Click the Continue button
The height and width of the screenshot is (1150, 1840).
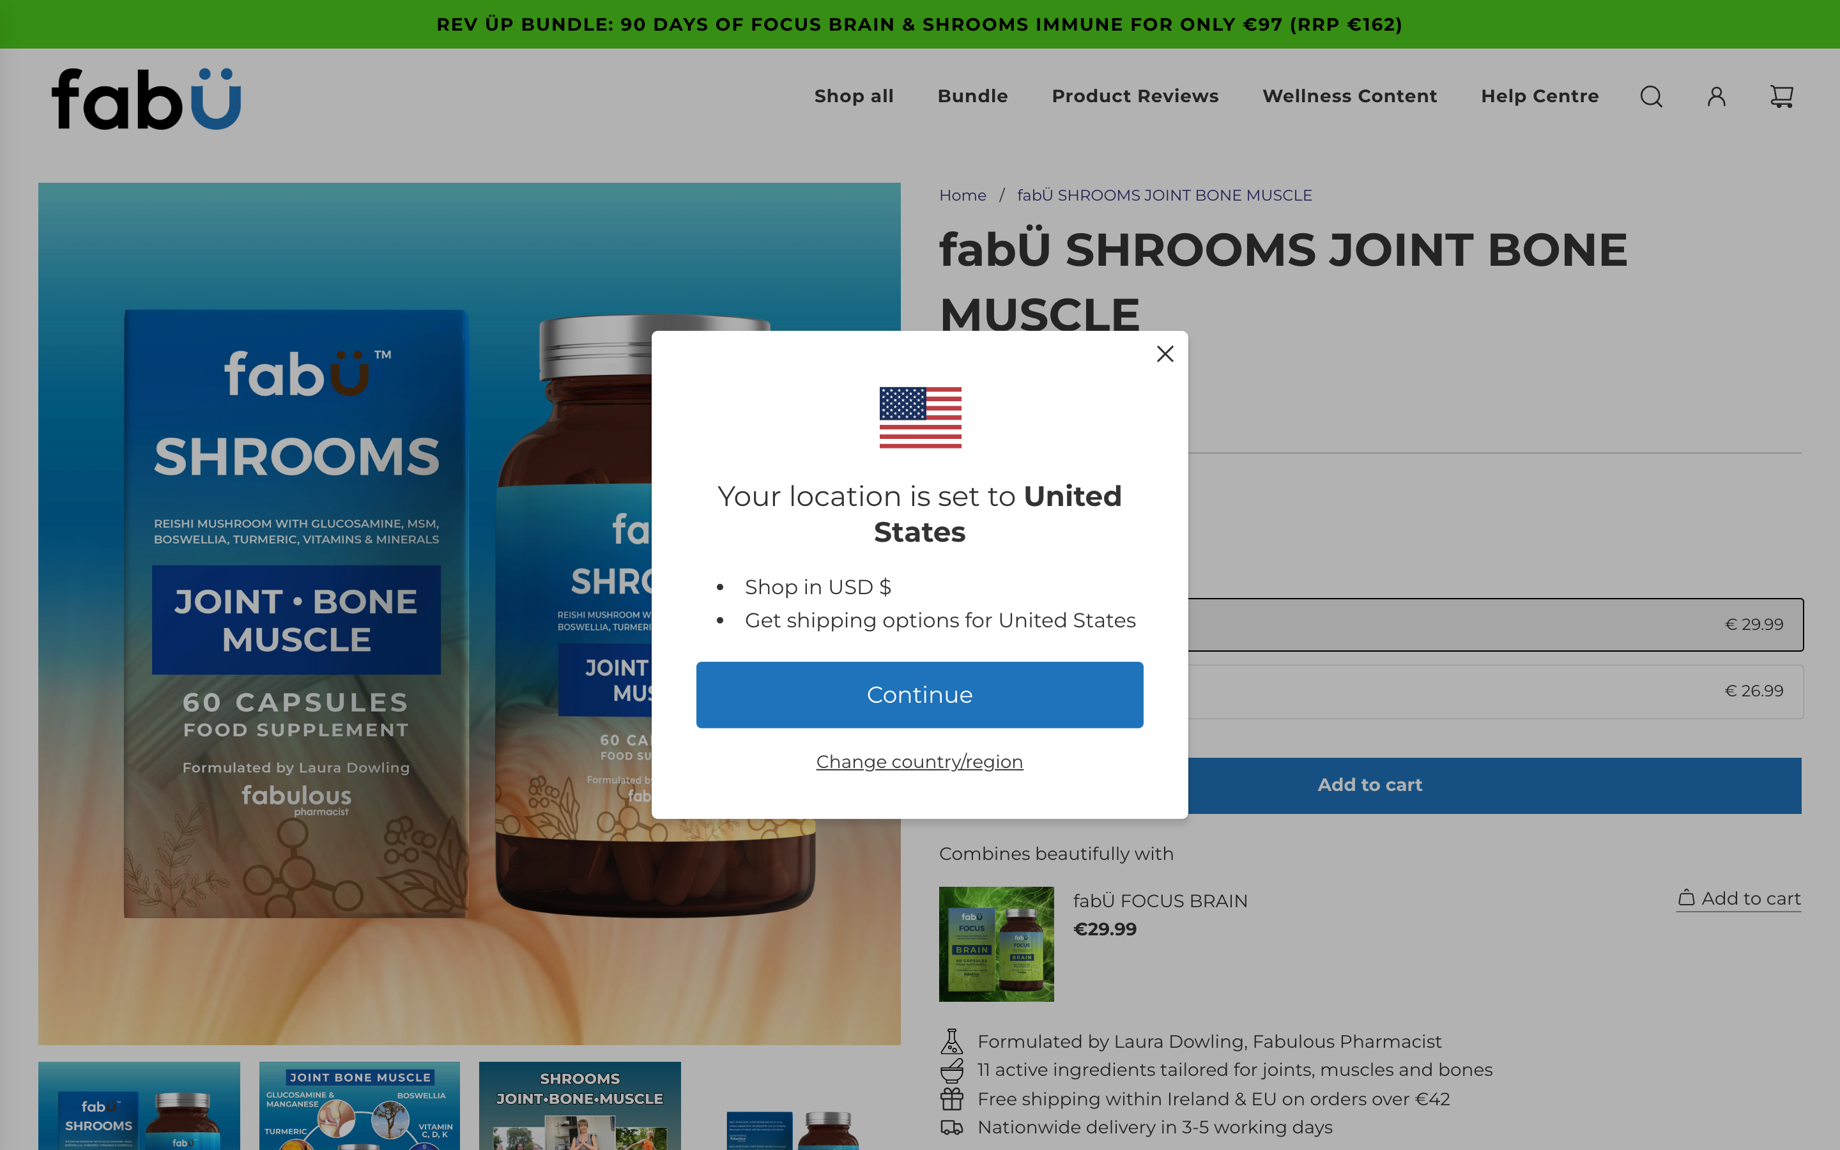coord(919,694)
